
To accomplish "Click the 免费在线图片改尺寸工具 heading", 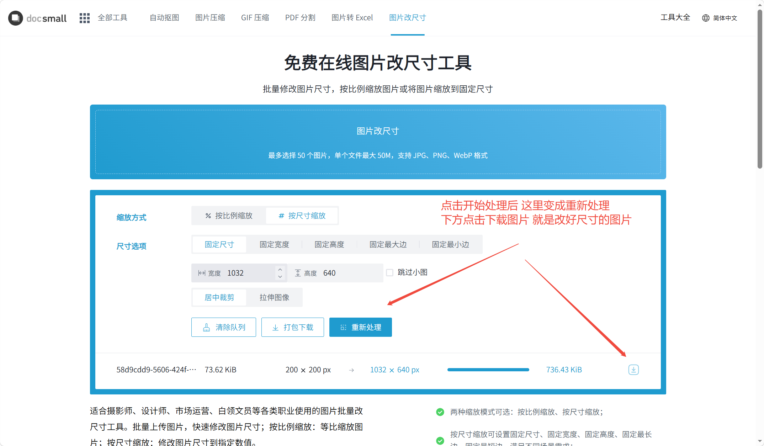I will click(x=378, y=63).
